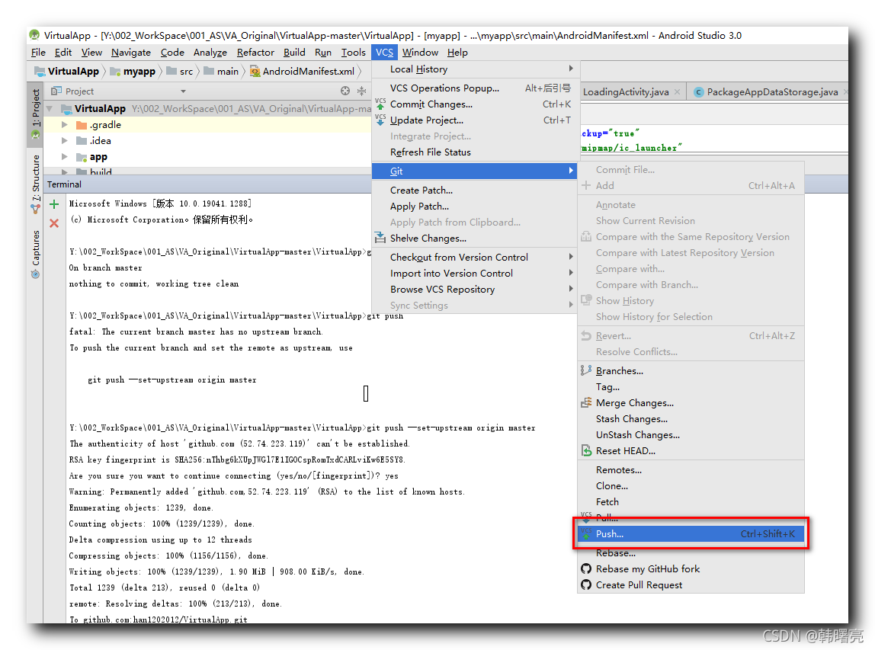Choose Stash Changes... entry
The height and width of the screenshot is (650, 875).
(691, 419)
